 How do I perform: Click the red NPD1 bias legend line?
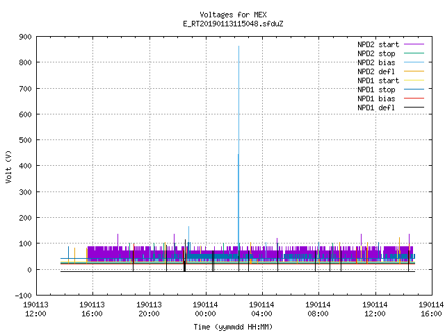[414, 99]
